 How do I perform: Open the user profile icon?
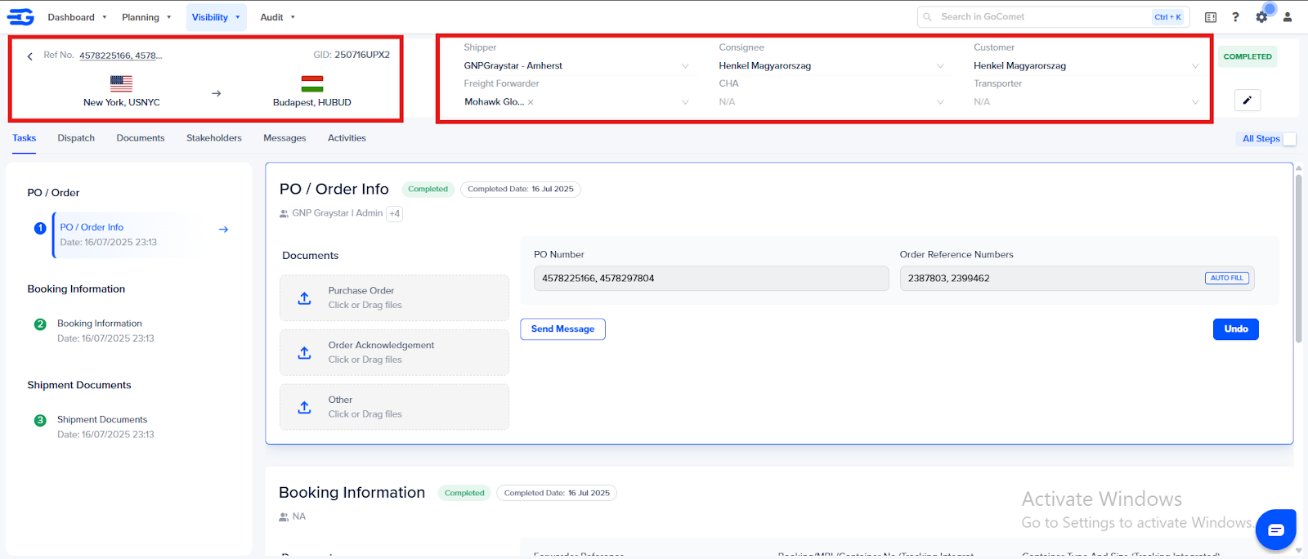(1288, 17)
